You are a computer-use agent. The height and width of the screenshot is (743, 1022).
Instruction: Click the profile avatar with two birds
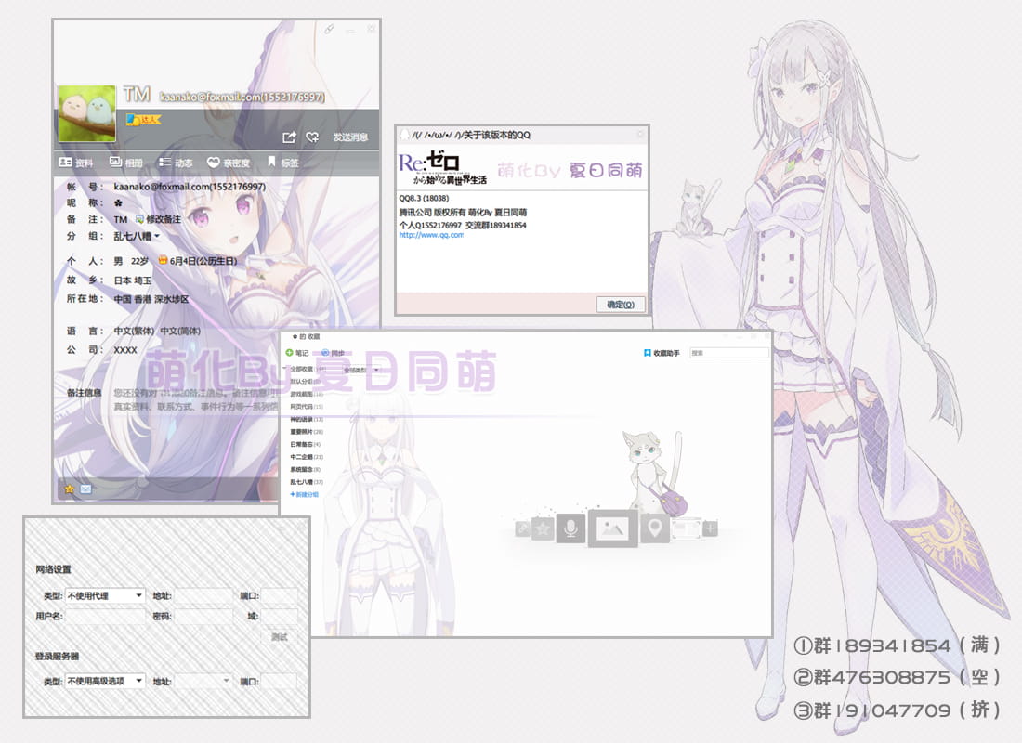(87, 113)
